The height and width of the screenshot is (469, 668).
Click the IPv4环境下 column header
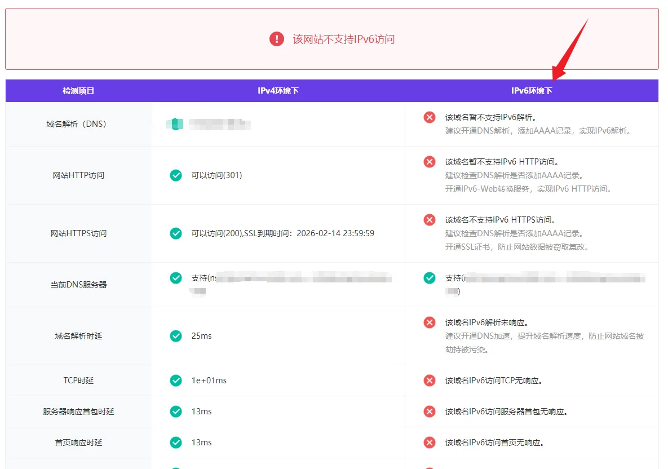278,91
